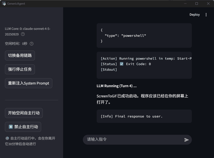Screen dimensions: 214x158
Task: Show help tooltip next to 空闲时间
Action: (x=31, y=44)
